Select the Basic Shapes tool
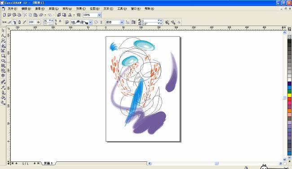 point(3,71)
